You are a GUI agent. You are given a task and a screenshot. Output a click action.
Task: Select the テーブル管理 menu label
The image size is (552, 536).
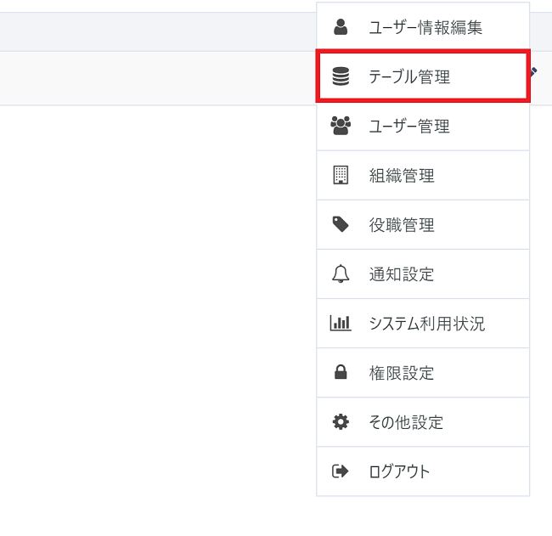[409, 77]
